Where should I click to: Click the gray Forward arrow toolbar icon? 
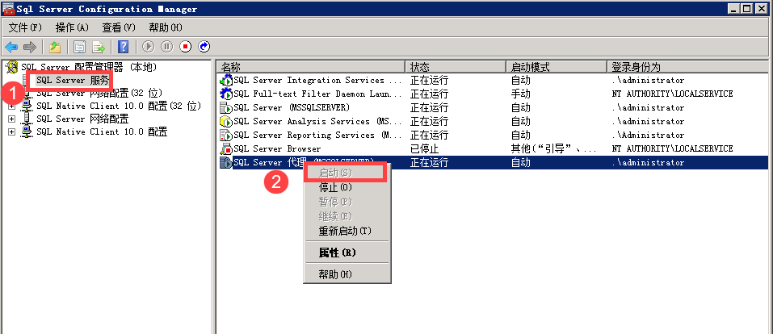[30, 47]
